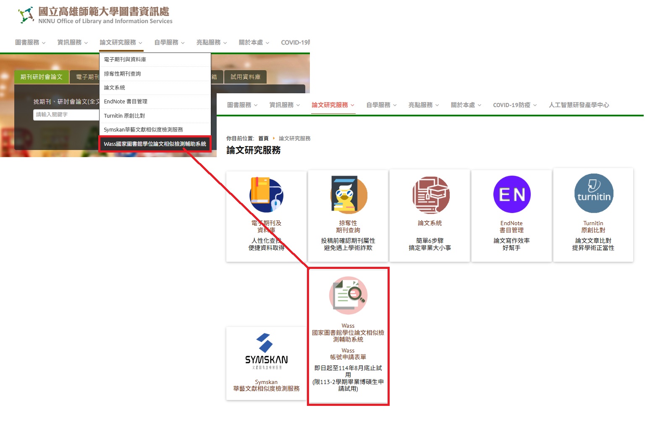
Task: Open 電子期刊及資料庫 card link
Action: click(x=266, y=226)
